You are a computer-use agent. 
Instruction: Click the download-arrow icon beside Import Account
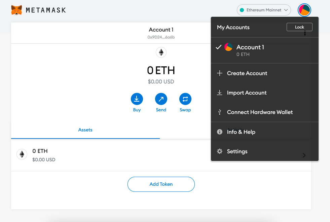pos(220,93)
